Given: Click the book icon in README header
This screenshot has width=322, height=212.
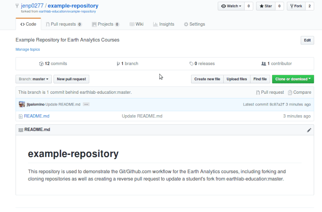Looking at the screenshot, I should 21,130.
